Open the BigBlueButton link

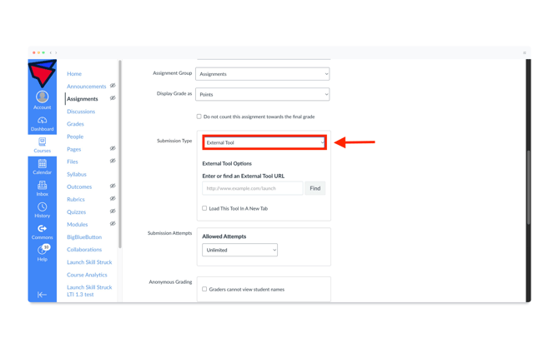point(84,237)
